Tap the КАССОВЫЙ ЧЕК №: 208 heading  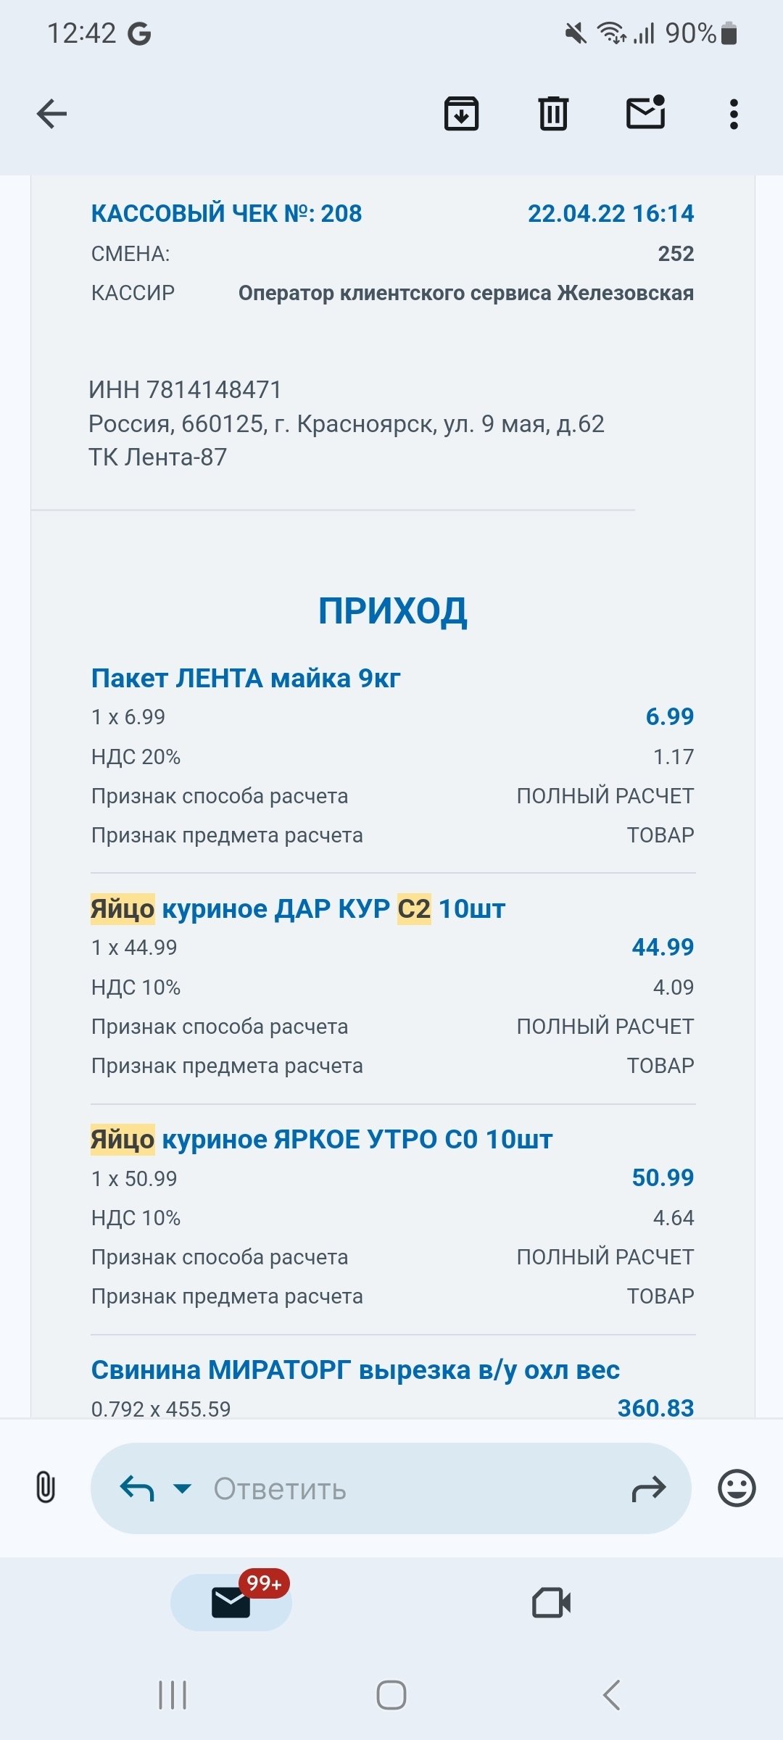tap(226, 214)
